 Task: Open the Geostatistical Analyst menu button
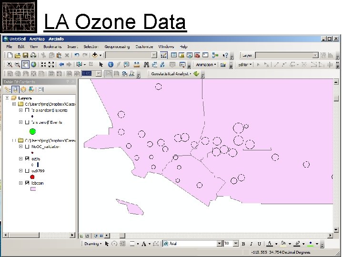click(171, 74)
